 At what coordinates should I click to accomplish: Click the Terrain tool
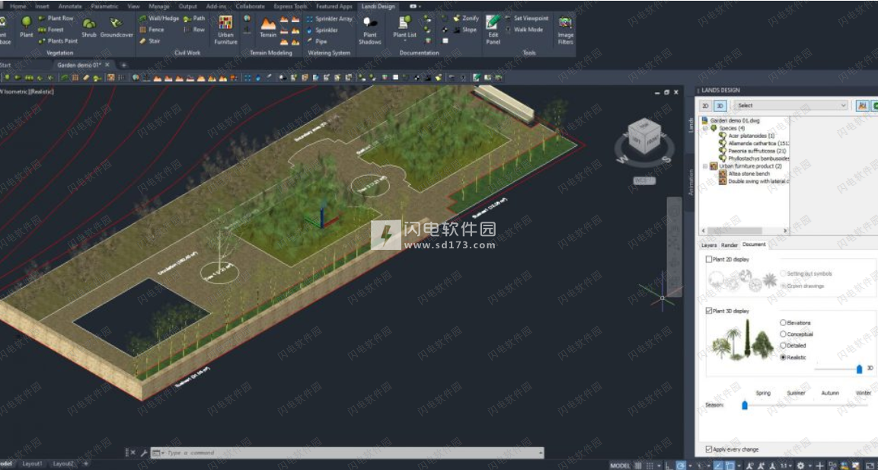click(268, 27)
